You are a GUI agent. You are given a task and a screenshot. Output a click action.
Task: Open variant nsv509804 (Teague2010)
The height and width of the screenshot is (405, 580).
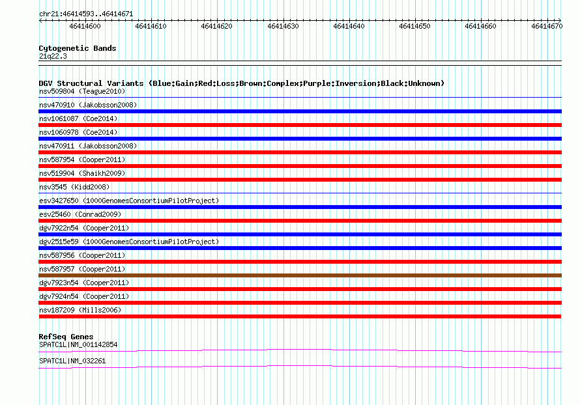(82, 91)
